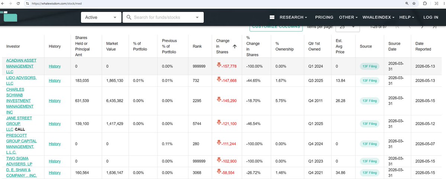Open Charles Schwab Investment Management Inc link
Image resolution: width=446 pixels, height=179 pixels.
coord(20,101)
